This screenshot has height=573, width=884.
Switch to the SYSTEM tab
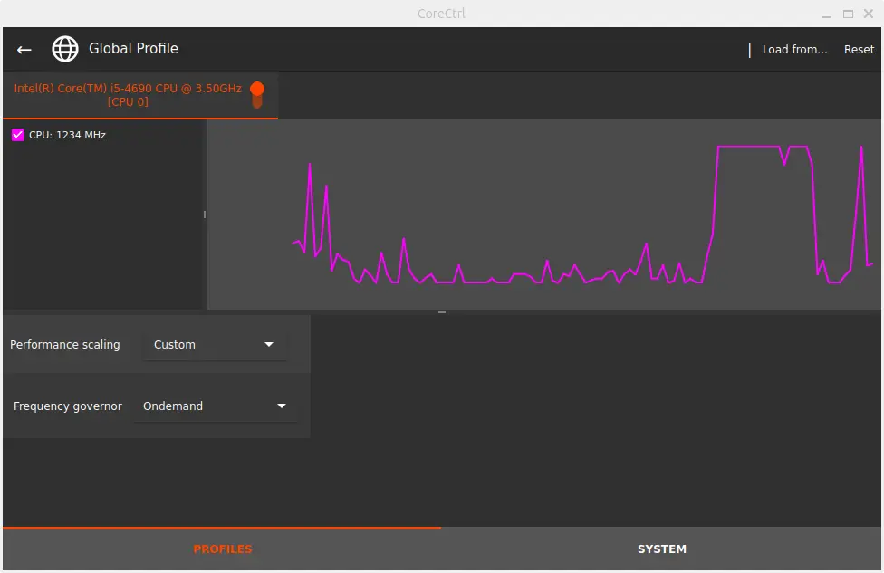click(x=661, y=549)
